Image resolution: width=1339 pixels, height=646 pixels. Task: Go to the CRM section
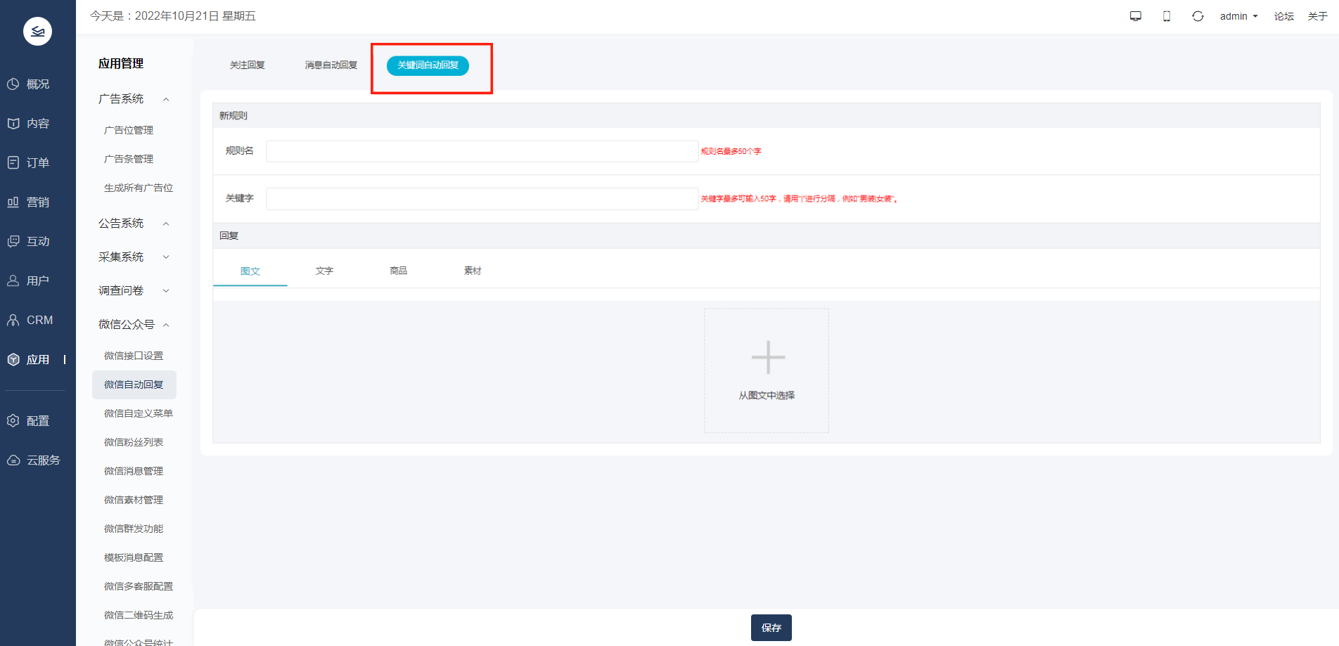pyautogui.click(x=39, y=321)
